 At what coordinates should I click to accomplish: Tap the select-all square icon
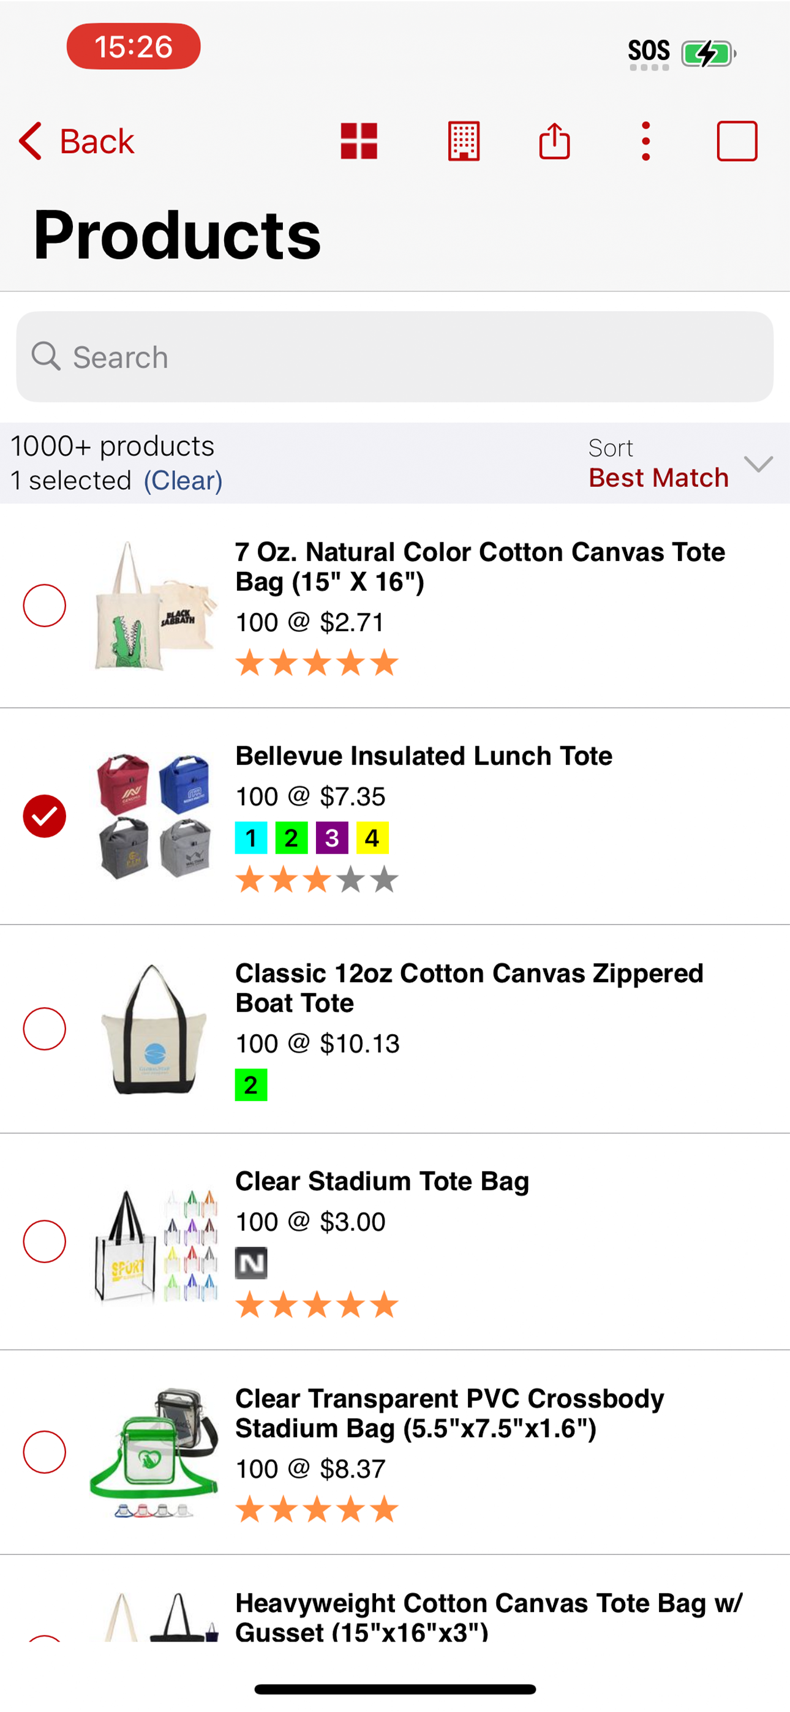tap(737, 141)
